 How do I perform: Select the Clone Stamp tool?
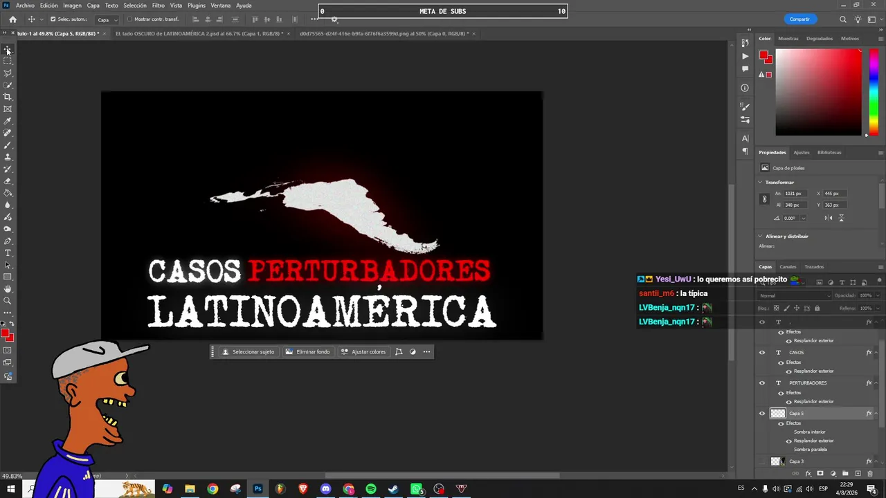[x=8, y=157]
